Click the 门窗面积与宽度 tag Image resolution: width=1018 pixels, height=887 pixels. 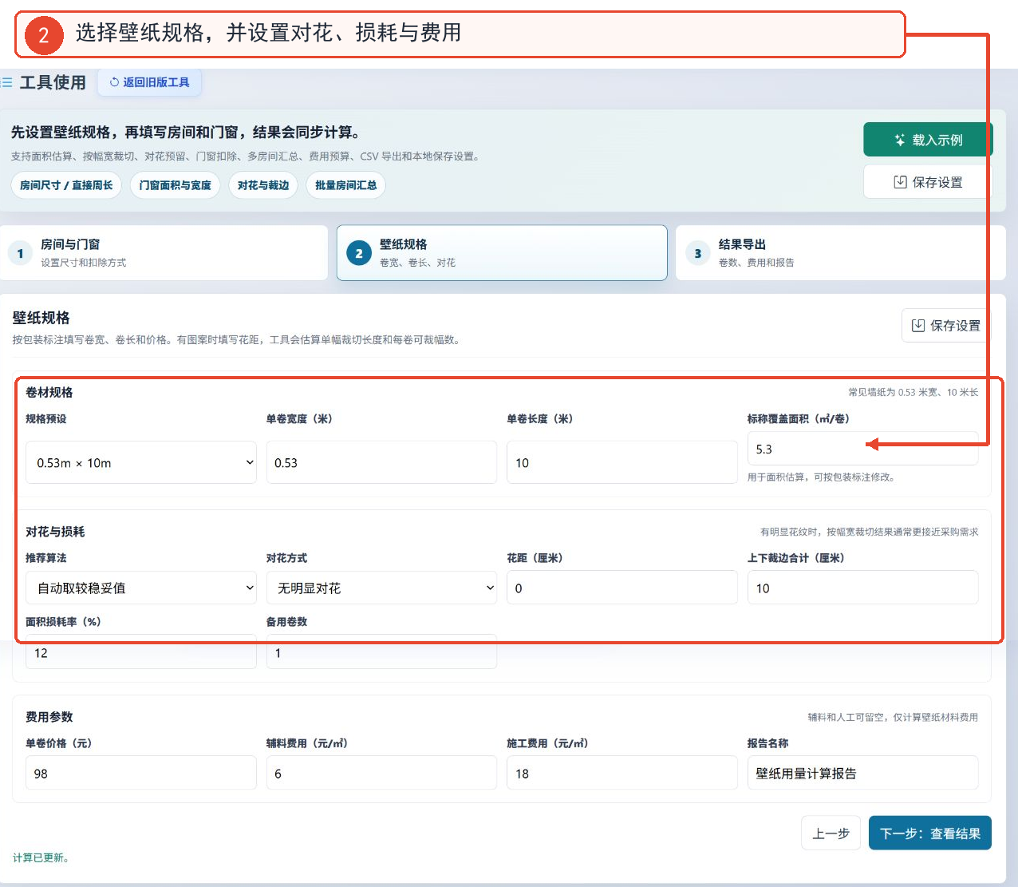[x=175, y=185]
